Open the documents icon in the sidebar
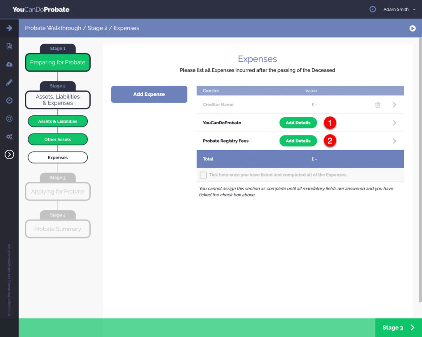 click(9, 46)
